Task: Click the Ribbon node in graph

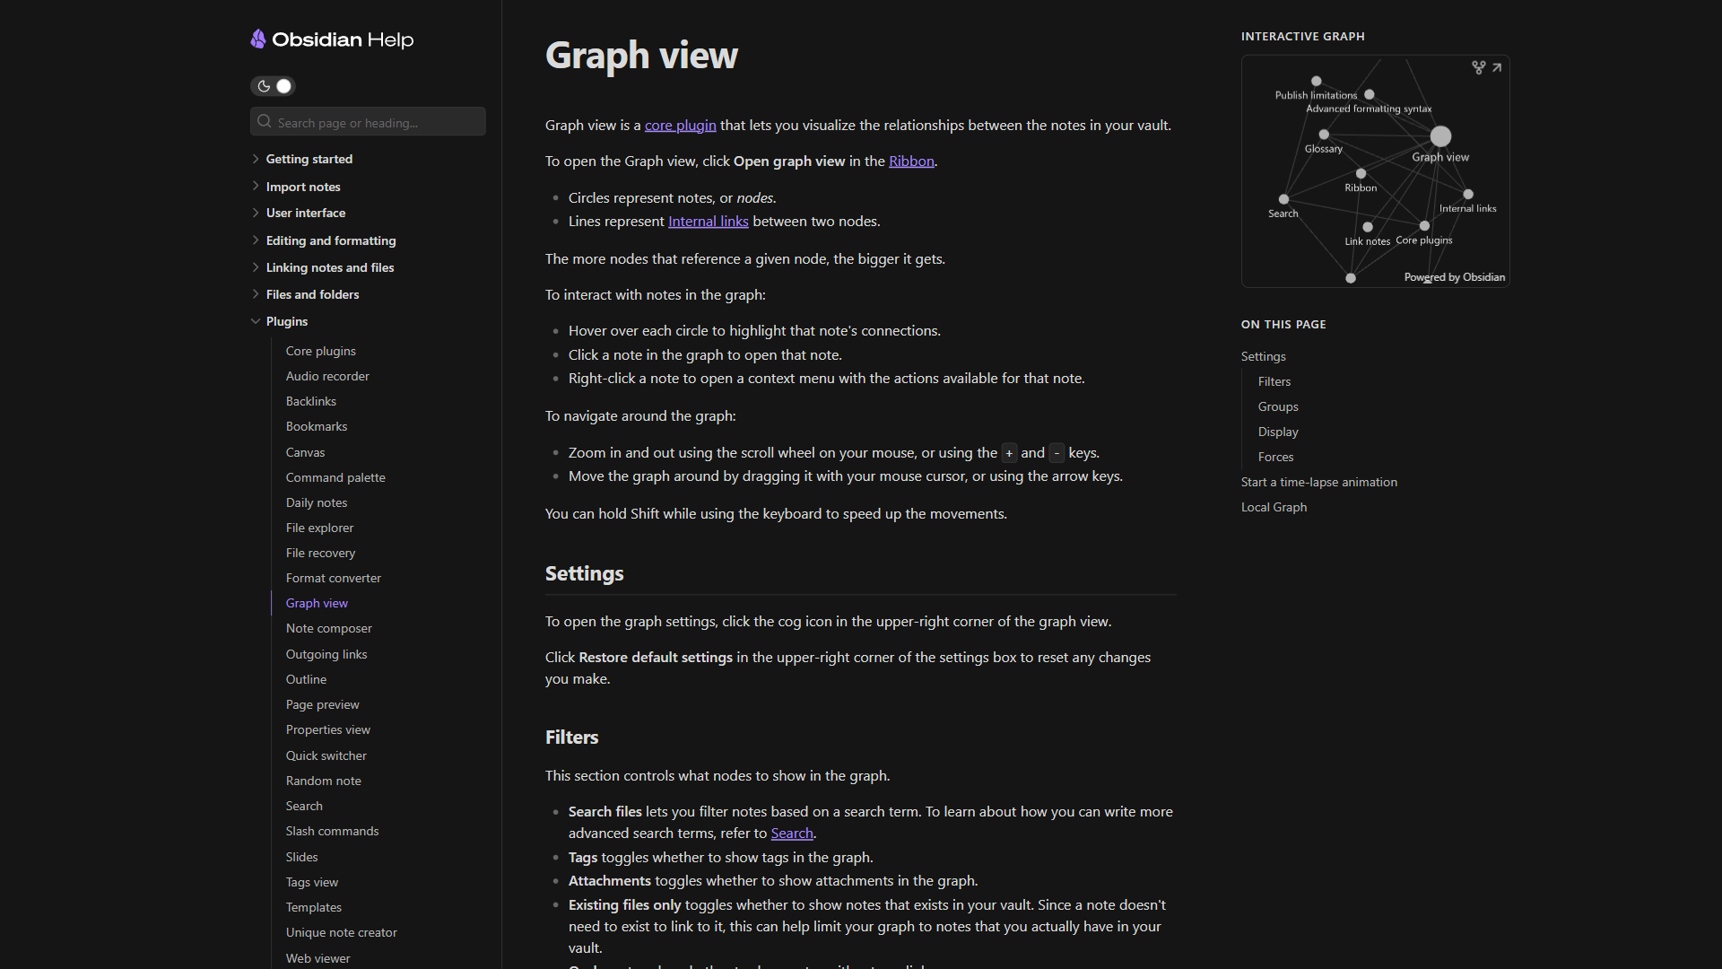Action: [1361, 173]
